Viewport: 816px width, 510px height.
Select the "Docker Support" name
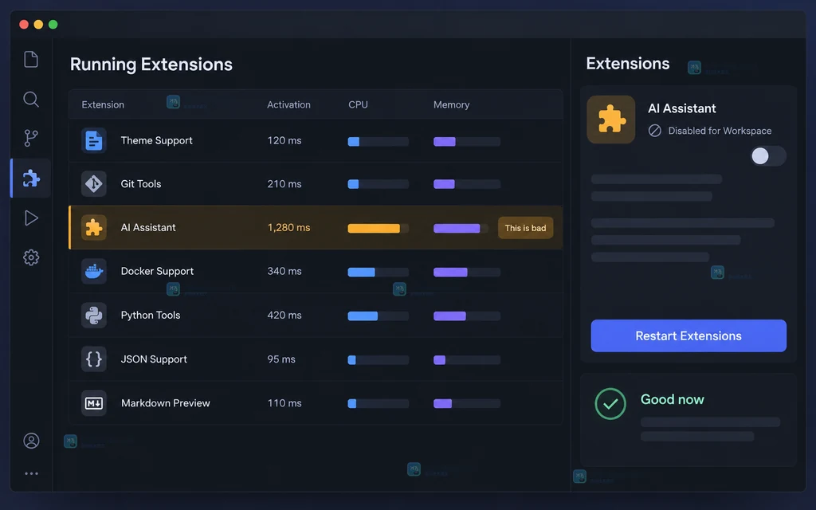coord(157,271)
